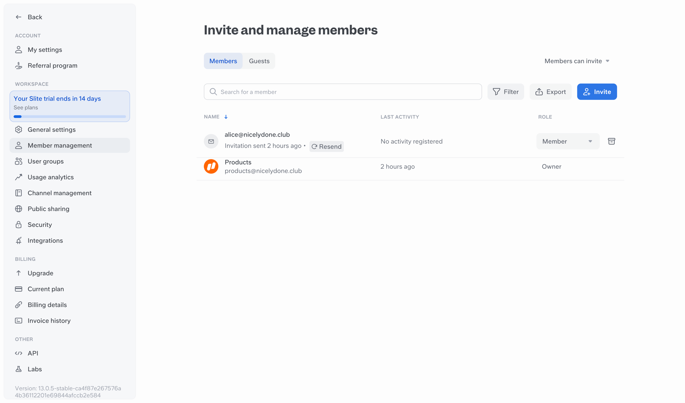This screenshot has height=403, width=685.
Task: Open the API section
Action: 33,353
